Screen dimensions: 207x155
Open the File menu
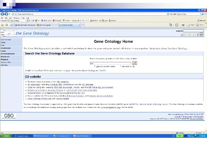point(2,18)
